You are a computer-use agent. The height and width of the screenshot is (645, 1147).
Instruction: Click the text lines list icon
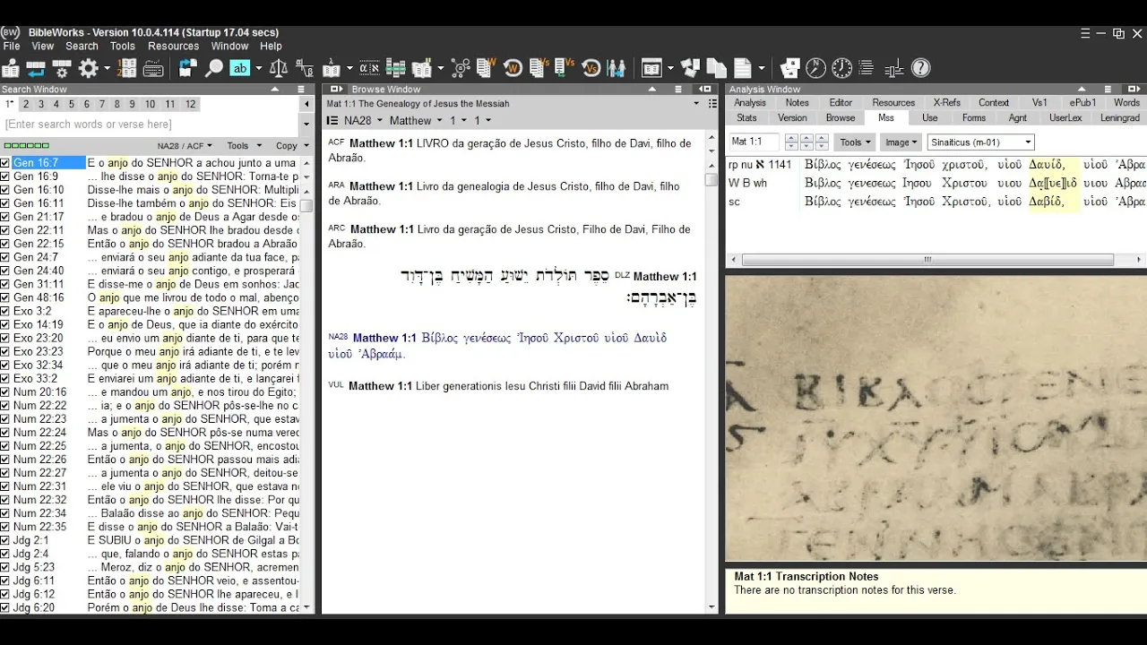(x=866, y=68)
